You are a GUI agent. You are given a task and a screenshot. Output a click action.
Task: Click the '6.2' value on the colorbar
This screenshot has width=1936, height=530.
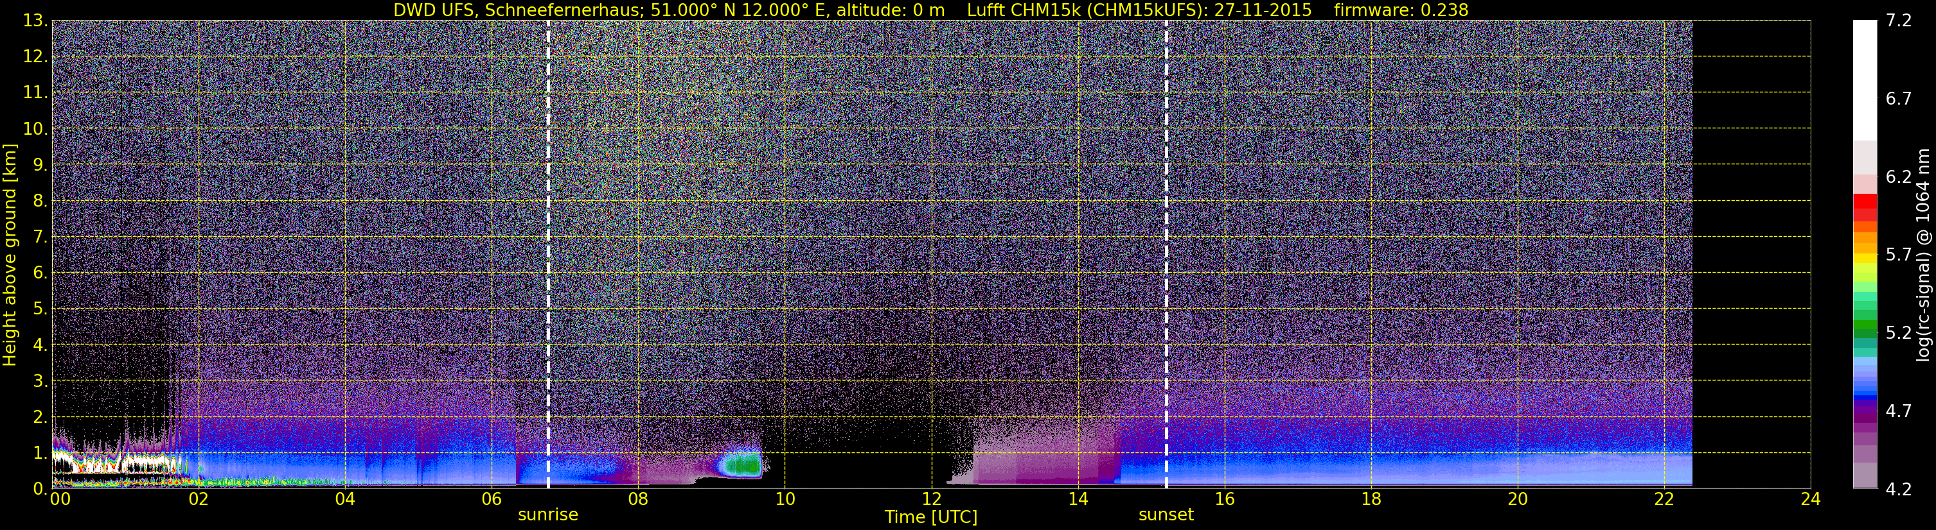tap(1899, 177)
